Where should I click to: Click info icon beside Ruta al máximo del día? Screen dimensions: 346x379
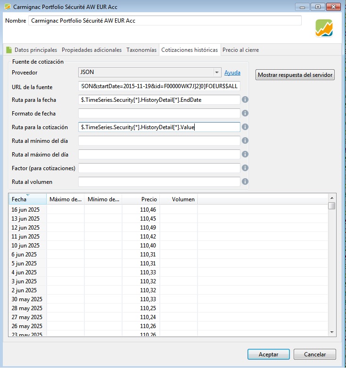(x=245, y=154)
